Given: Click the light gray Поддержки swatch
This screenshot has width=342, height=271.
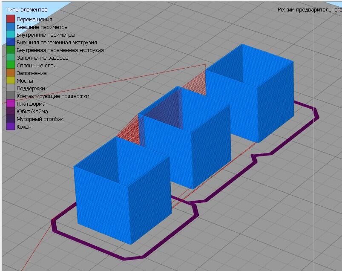Looking at the screenshot, I should [11, 88].
